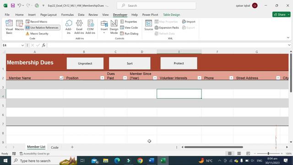Screen dimensions: 293x165
Task: Open Member Since filter dropdown
Action: pyautogui.click(x=155, y=78)
